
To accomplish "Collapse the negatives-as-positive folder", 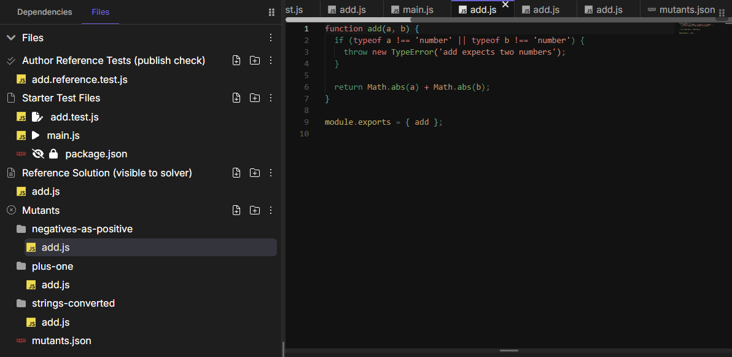I will click(x=21, y=229).
